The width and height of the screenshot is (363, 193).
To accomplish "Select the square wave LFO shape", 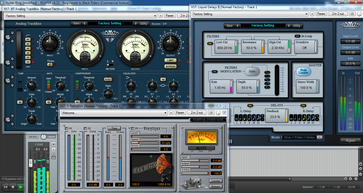I will [x=267, y=80].
